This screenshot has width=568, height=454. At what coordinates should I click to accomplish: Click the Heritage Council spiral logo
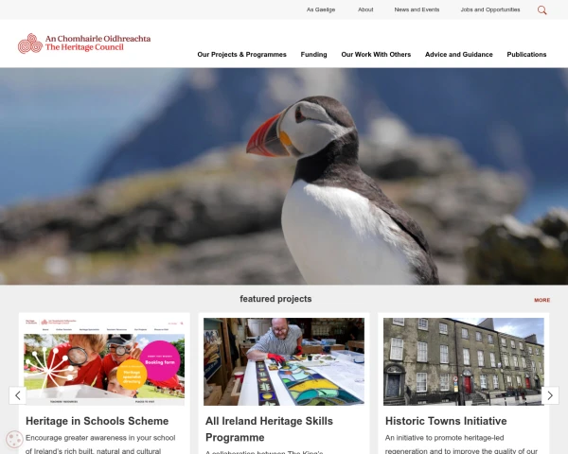coord(30,44)
